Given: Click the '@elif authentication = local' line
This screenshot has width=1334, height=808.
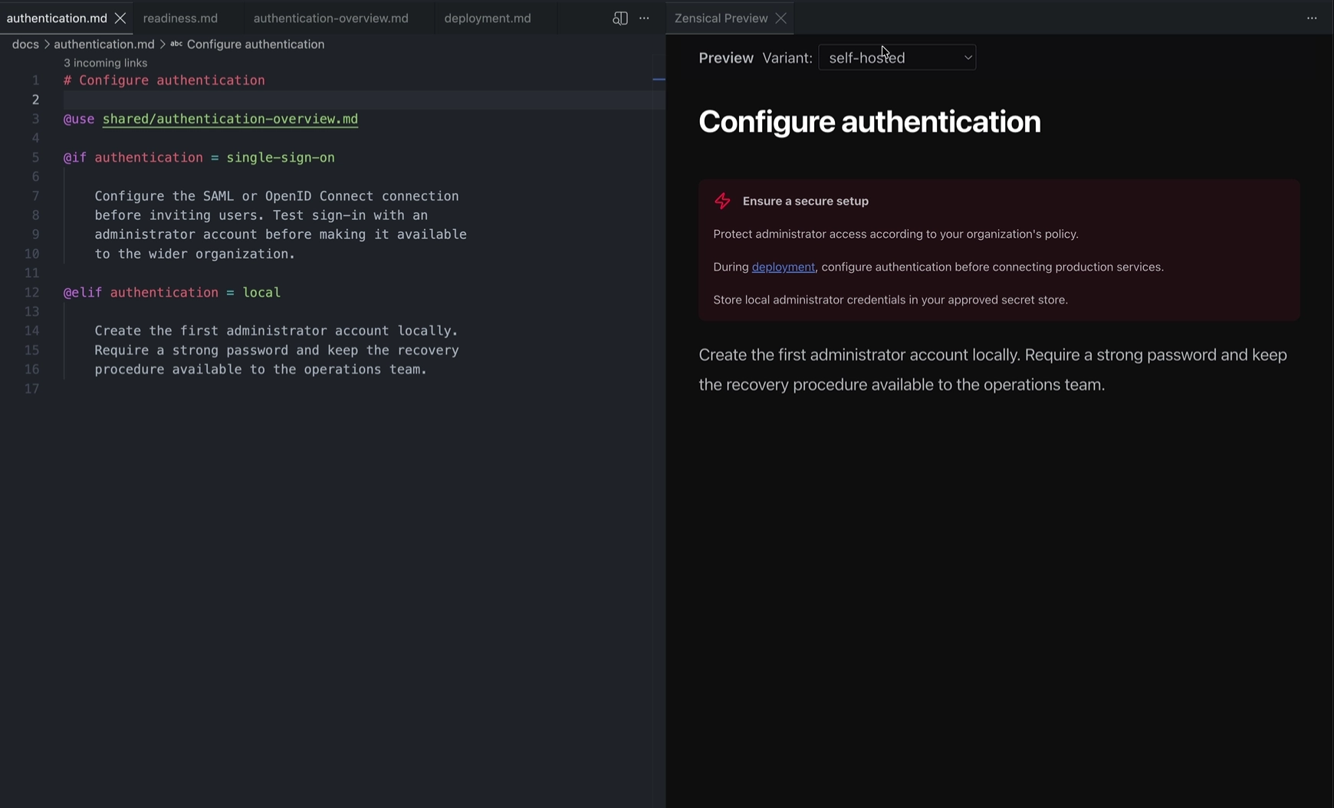Looking at the screenshot, I should [172, 292].
